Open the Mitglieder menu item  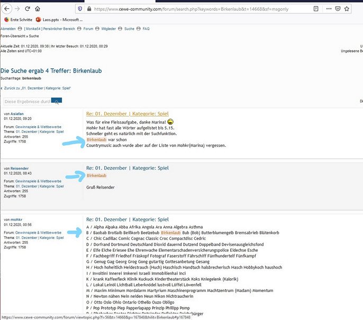click(108, 29)
